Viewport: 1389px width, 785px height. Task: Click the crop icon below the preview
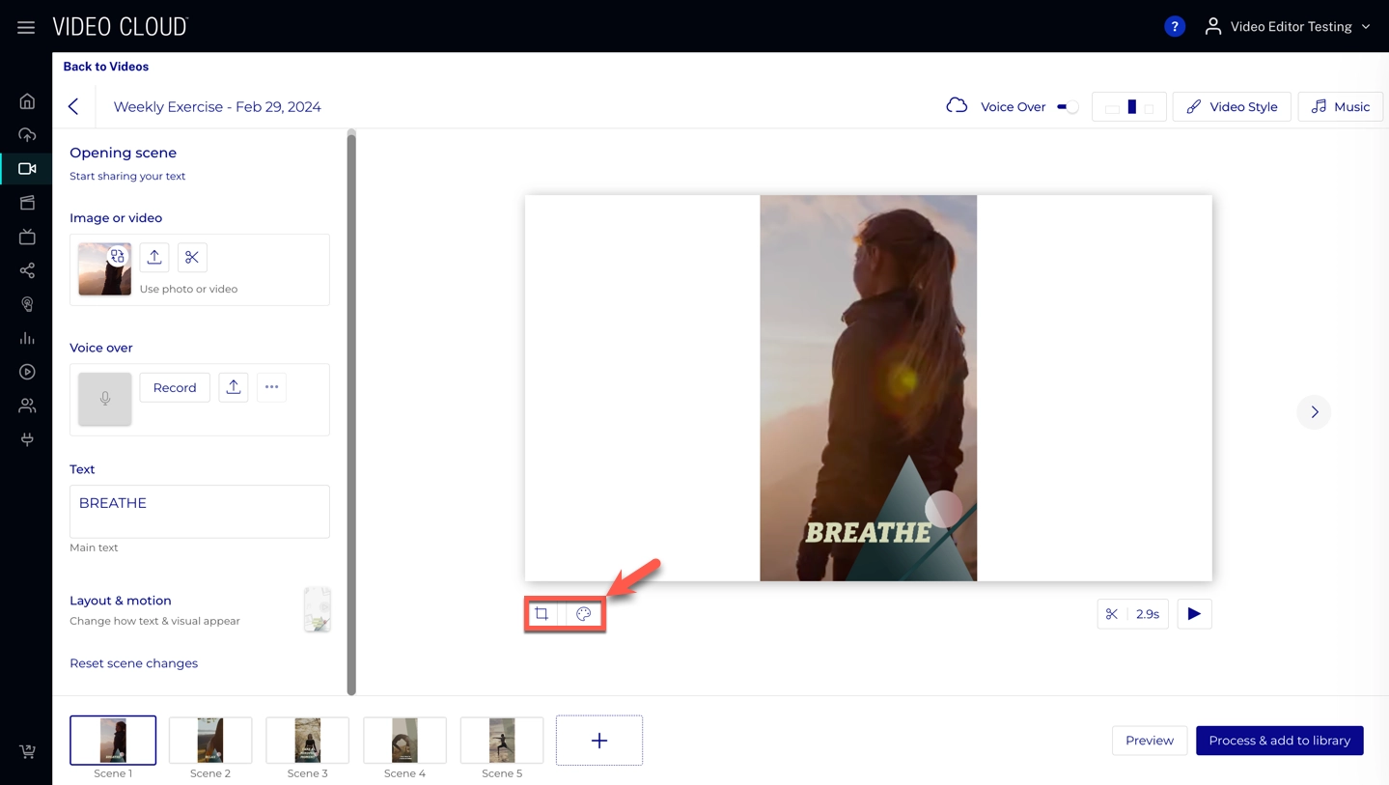tap(542, 614)
